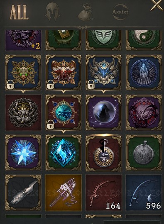
Task: Open the loot bag items tab
Action: pyautogui.click(x=86, y=12)
